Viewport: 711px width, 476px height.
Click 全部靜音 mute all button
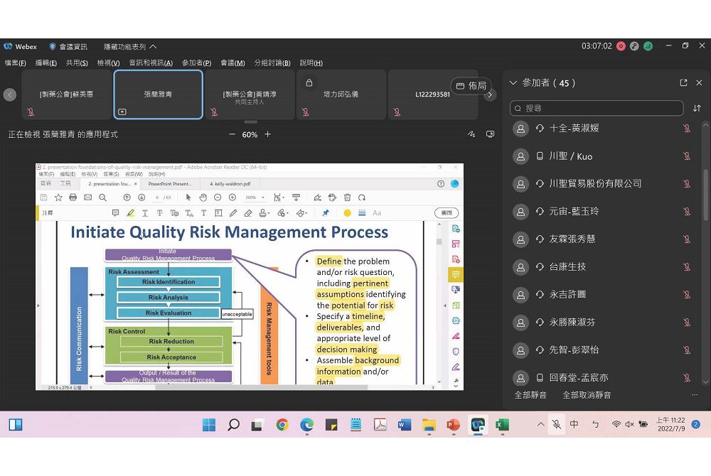(530, 395)
